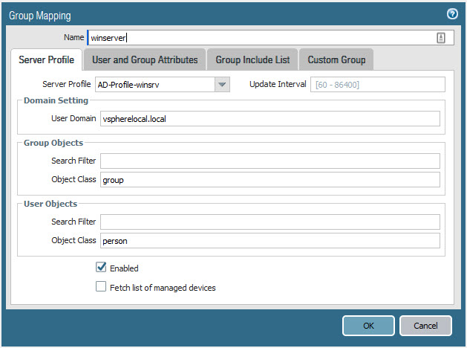The width and height of the screenshot is (467, 348).
Task: Click the keyboard icon inside Name field
Action: click(x=440, y=38)
